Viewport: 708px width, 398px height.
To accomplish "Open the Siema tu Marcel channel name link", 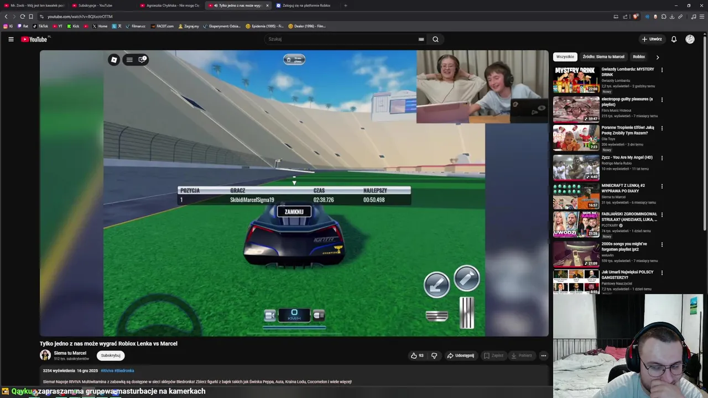I will point(70,353).
